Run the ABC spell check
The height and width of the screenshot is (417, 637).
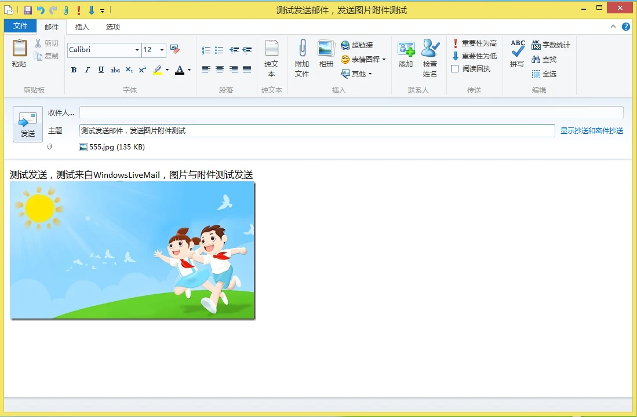pyautogui.click(x=517, y=49)
